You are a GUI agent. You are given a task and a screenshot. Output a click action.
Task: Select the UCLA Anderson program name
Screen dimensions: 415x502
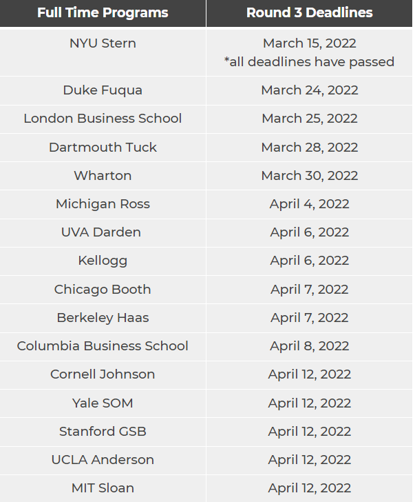pyautogui.click(x=103, y=460)
